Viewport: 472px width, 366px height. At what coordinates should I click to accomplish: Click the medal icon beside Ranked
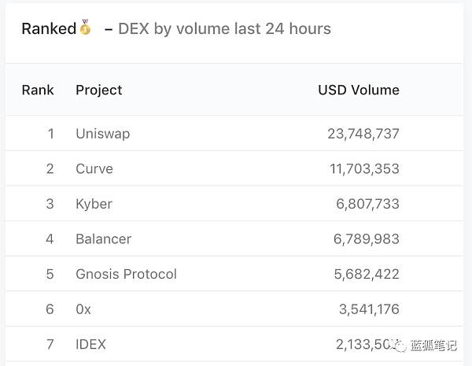click(x=85, y=29)
